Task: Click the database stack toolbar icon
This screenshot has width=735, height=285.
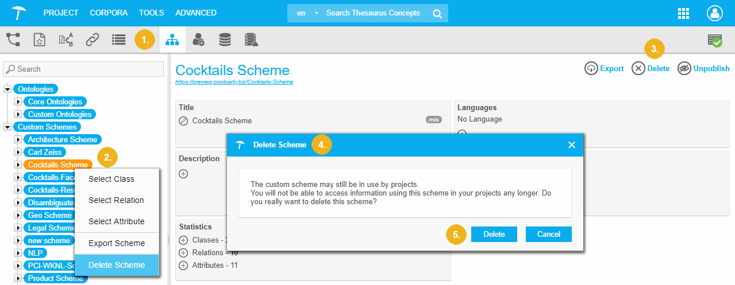Action: click(x=225, y=40)
